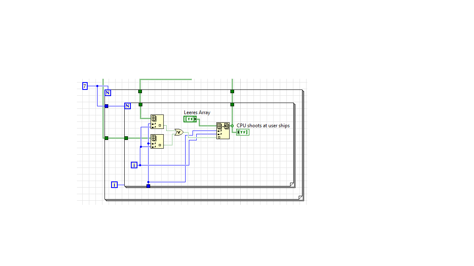The image size is (474, 266).
Task: Select the Replace Array Subset node
Action: tap(223, 131)
